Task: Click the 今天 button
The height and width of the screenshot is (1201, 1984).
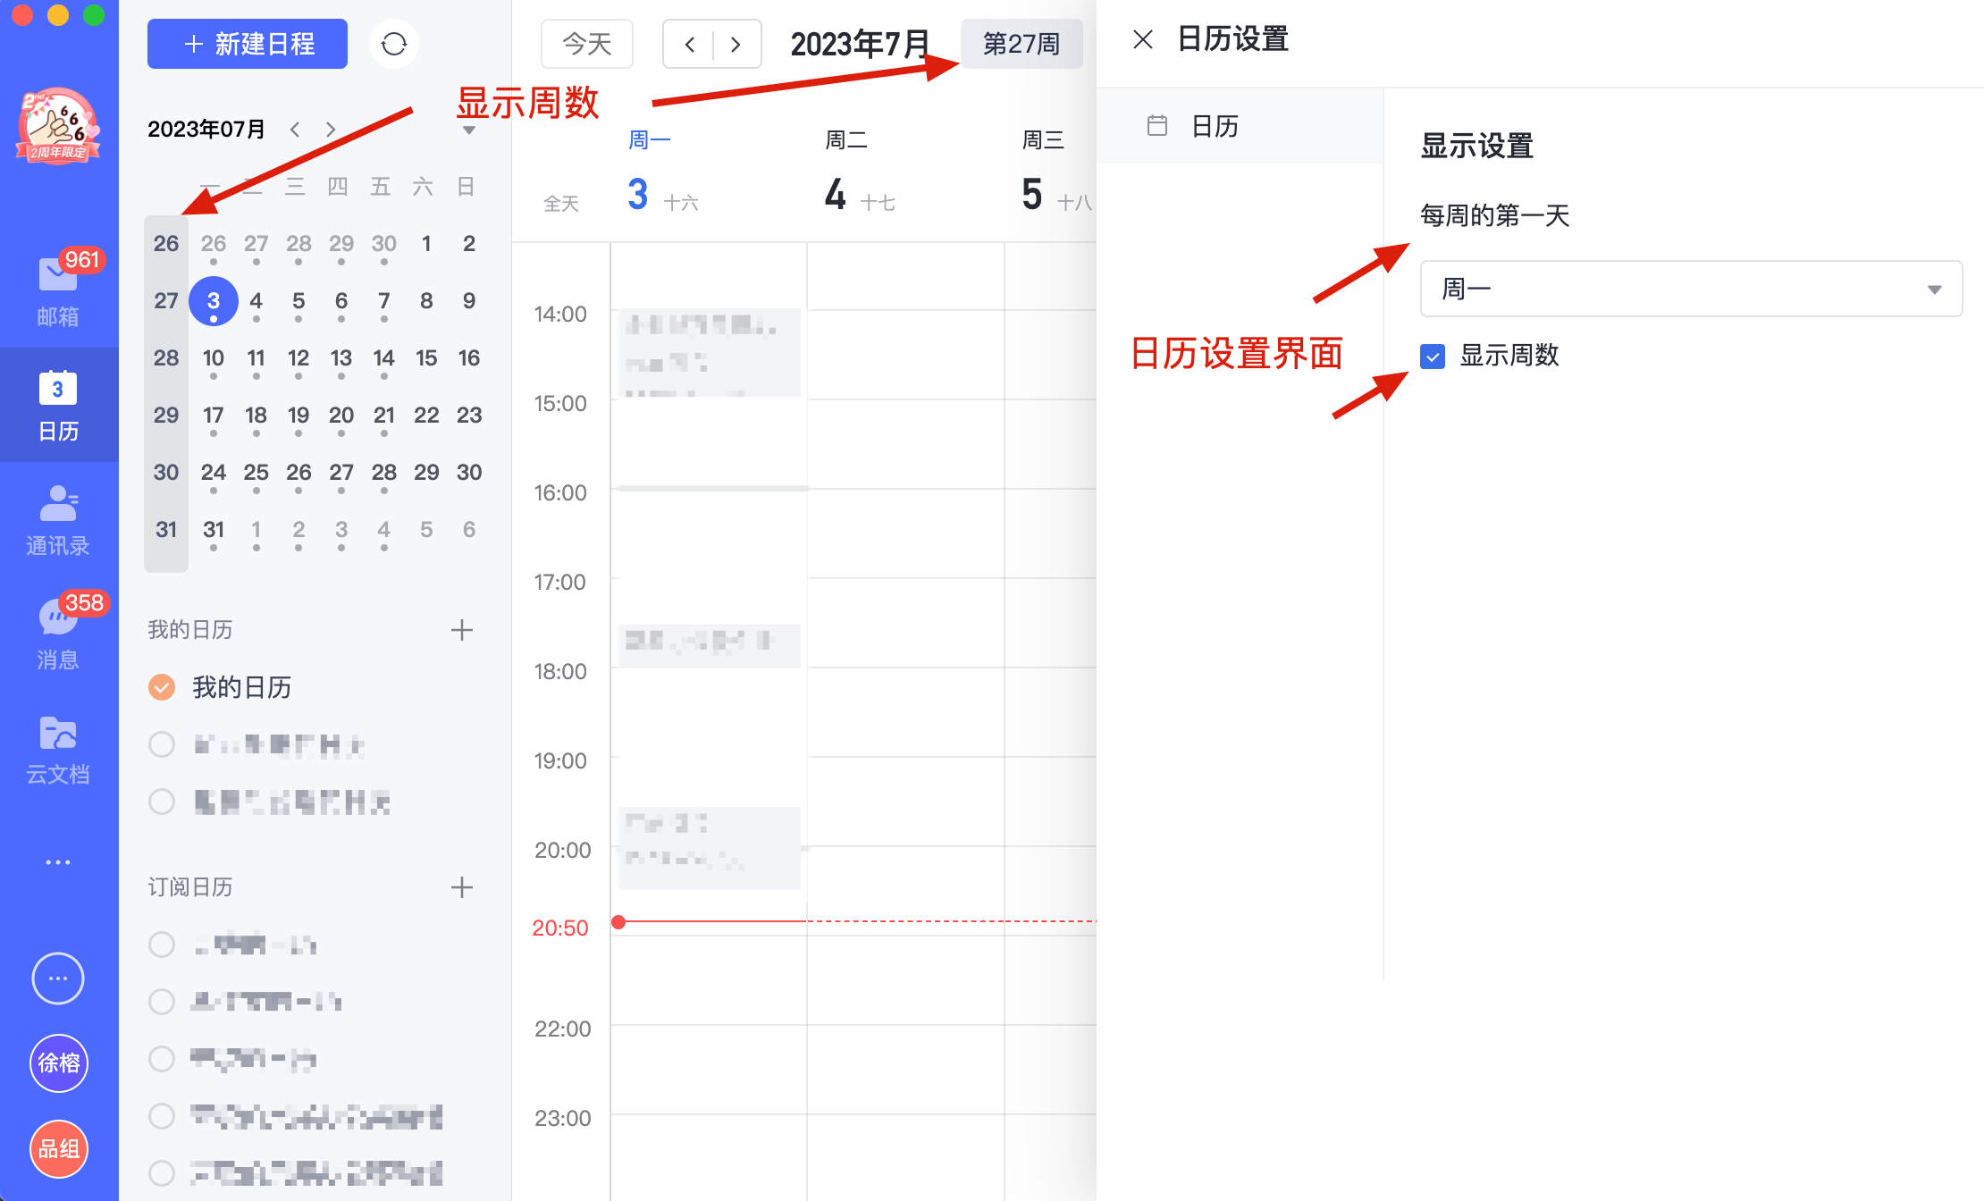Action: (587, 44)
